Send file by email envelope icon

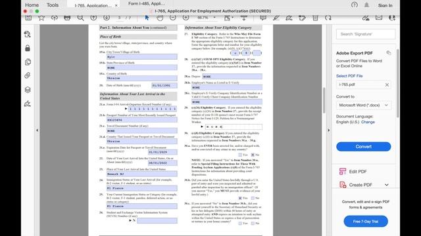(x=379, y=18)
